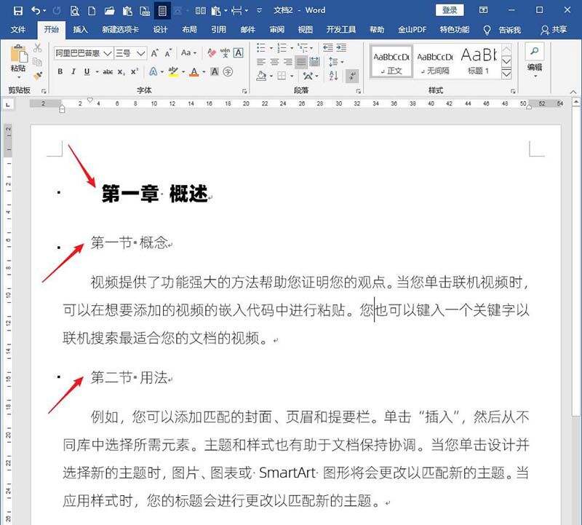This screenshot has height=525, width=582.
Task: Undo the last action
Action: tap(36, 10)
